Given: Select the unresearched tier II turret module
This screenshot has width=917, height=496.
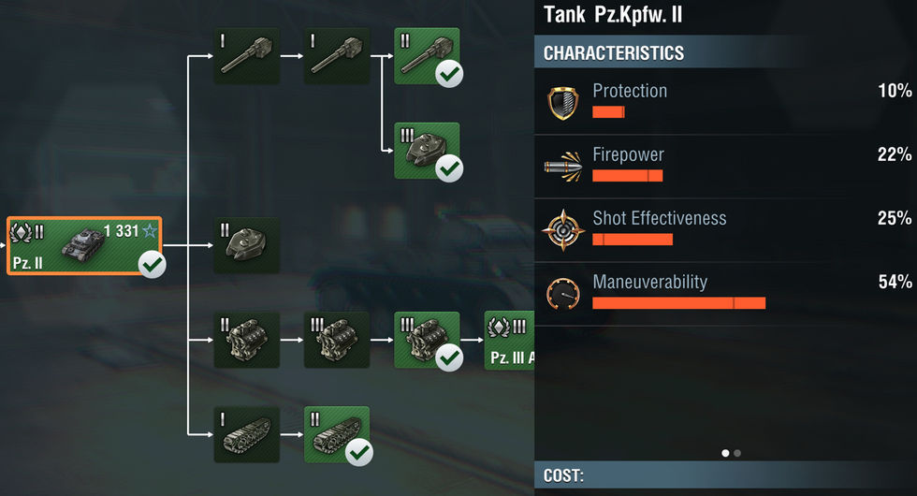Looking at the screenshot, I should click(x=246, y=245).
